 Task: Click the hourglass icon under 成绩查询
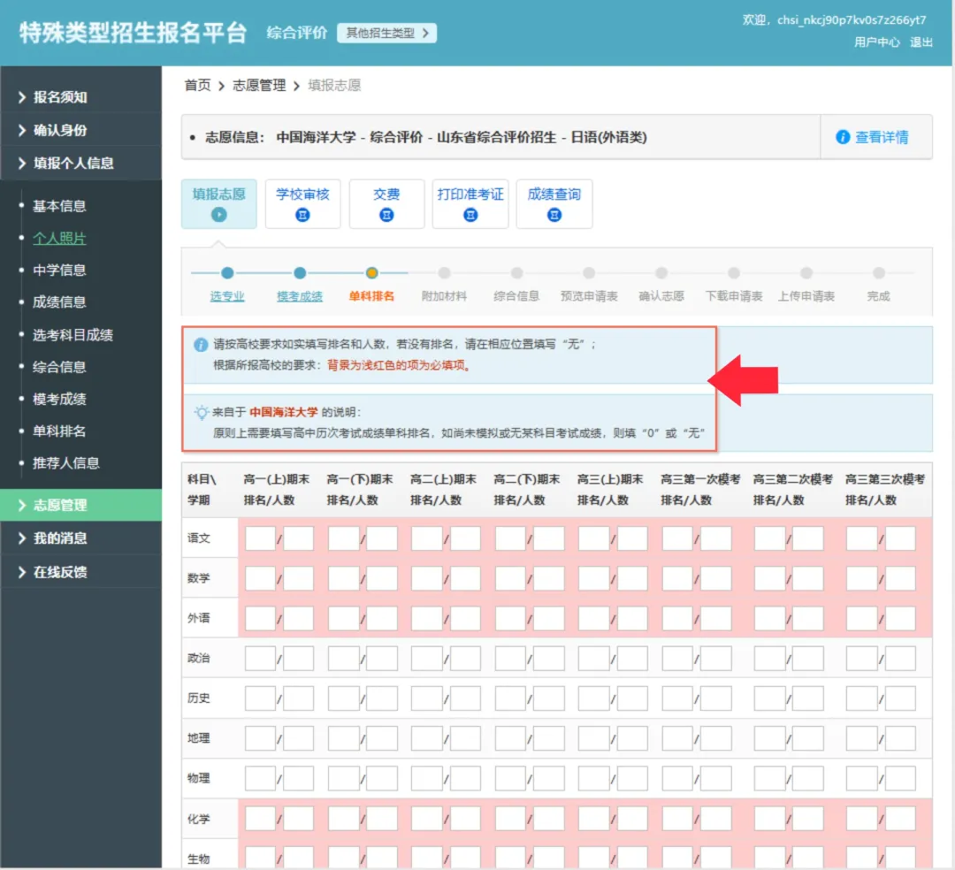tap(554, 214)
